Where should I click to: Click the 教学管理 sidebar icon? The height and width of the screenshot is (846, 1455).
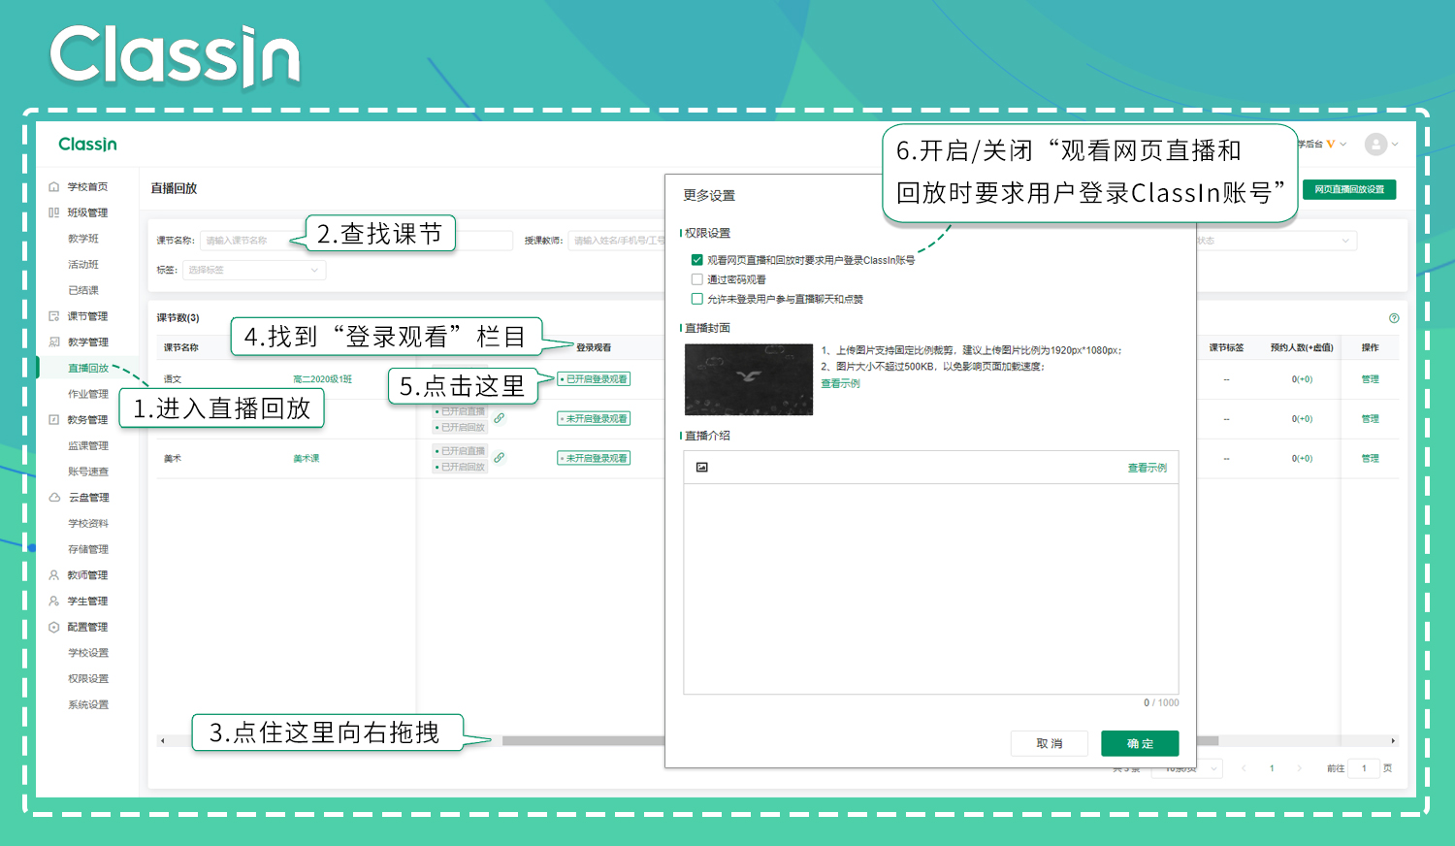point(54,342)
